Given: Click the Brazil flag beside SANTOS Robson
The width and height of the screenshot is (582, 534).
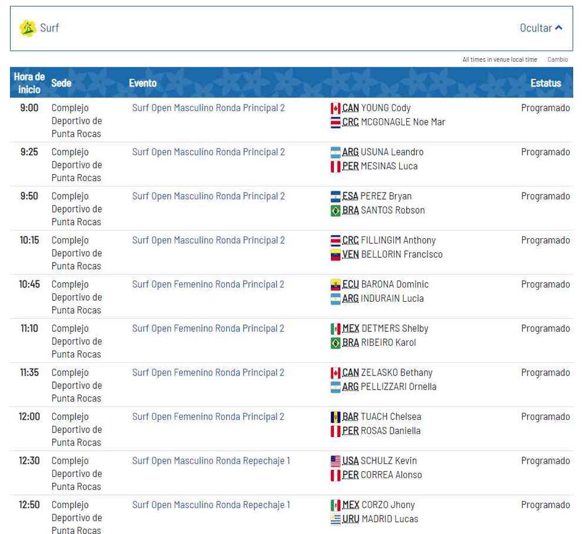Looking at the screenshot, I should coord(336,210).
